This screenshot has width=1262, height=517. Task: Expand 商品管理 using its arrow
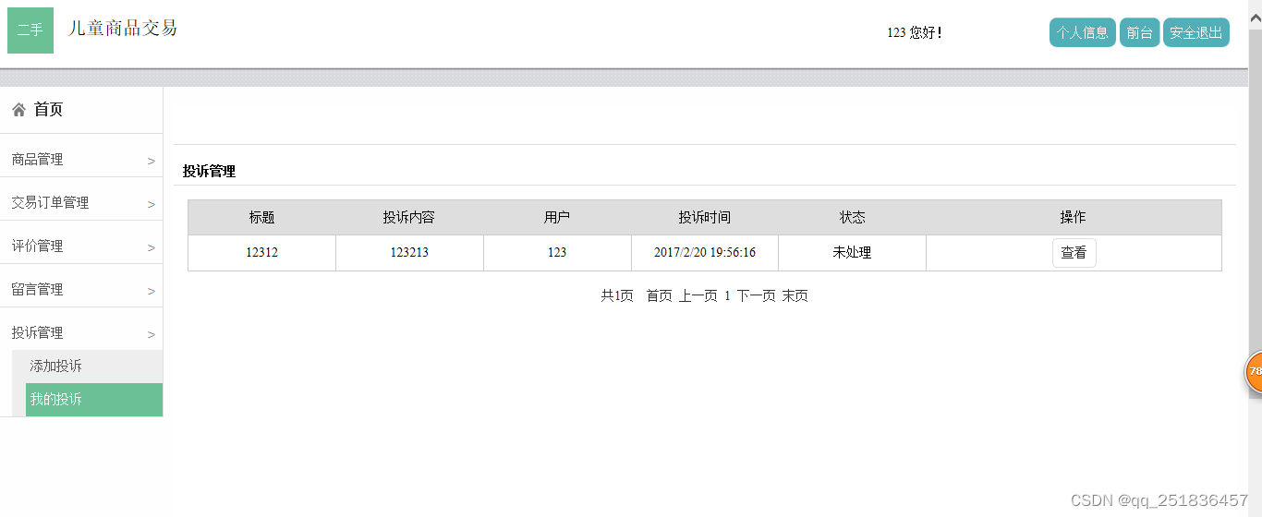[x=151, y=161]
